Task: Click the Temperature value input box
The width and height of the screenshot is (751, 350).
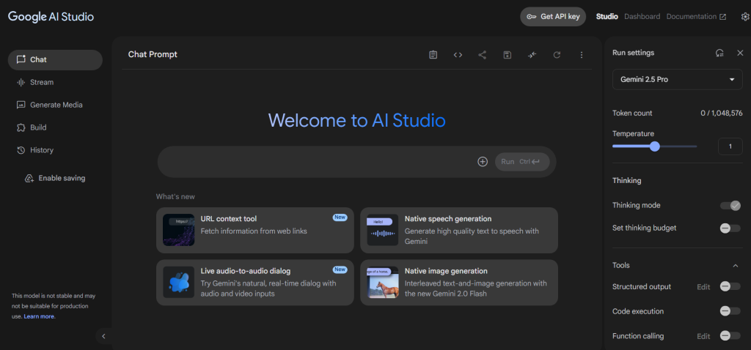Action: pos(730,146)
